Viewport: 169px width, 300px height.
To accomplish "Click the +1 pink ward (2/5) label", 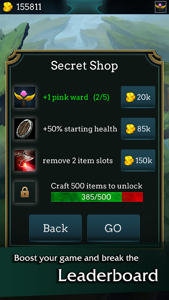I will coord(76,97).
